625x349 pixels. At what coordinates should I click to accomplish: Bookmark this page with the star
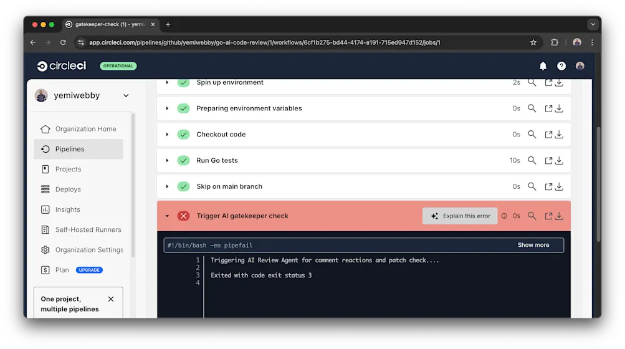tap(533, 42)
